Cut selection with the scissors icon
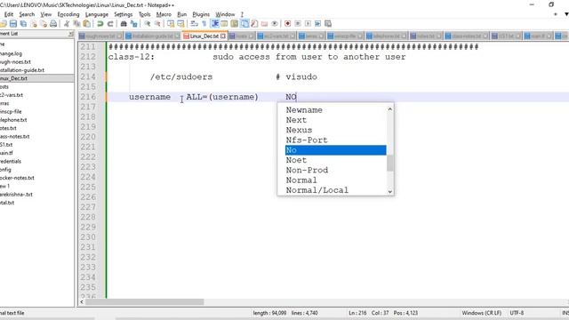This screenshot has width=569, height=320. pyautogui.click(x=67, y=24)
